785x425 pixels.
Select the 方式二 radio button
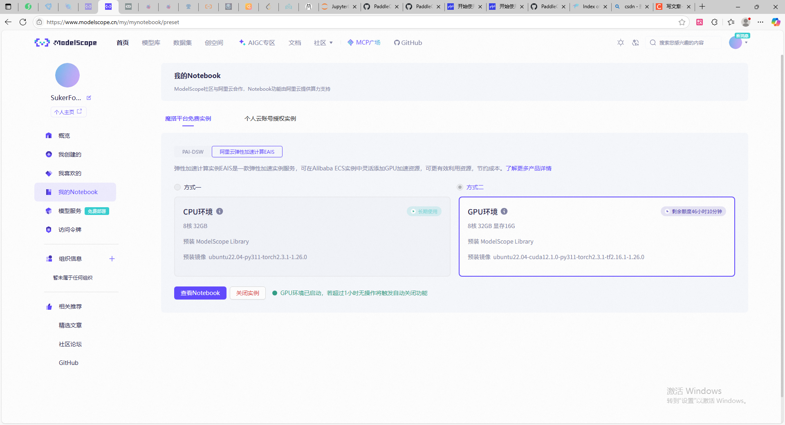click(x=460, y=187)
